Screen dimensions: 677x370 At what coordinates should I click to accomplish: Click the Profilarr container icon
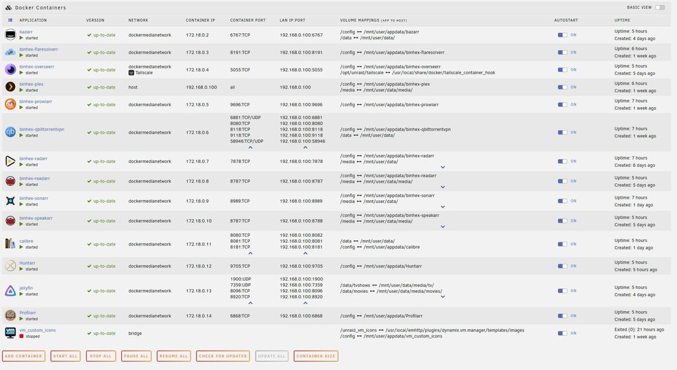(x=10, y=316)
